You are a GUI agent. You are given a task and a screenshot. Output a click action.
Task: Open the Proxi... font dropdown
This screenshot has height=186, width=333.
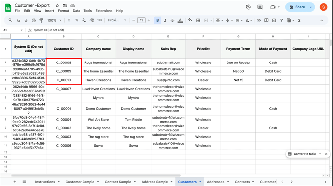point(117,20)
